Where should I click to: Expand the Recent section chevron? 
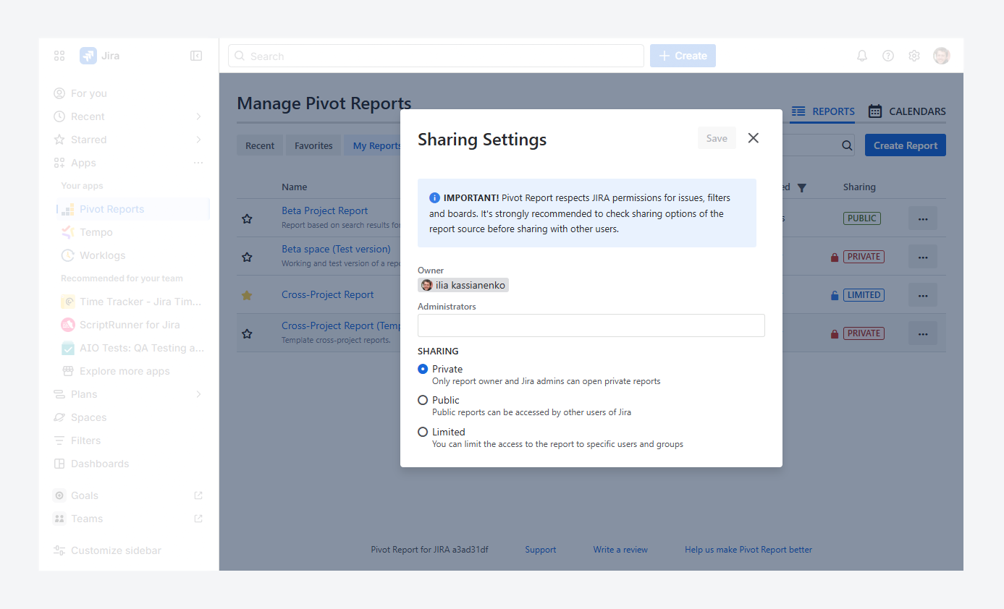(x=198, y=116)
